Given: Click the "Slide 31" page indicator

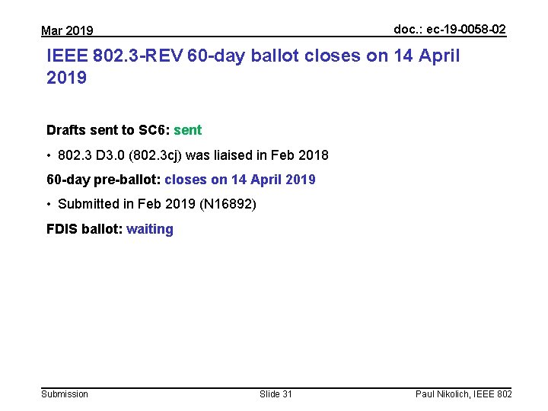Looking at the screenshot, I should pos(276,393).
